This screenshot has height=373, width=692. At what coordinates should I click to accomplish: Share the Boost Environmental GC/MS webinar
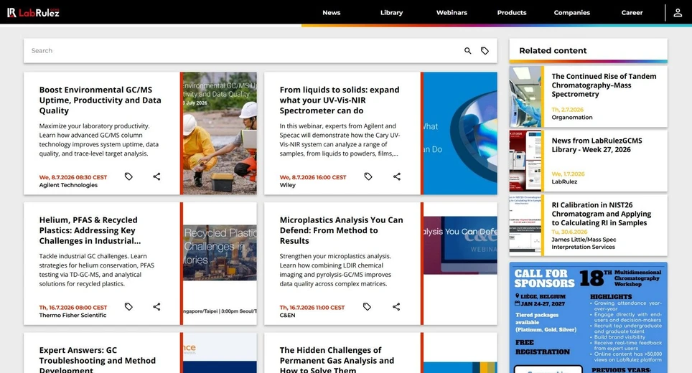[x=156, y=176]
